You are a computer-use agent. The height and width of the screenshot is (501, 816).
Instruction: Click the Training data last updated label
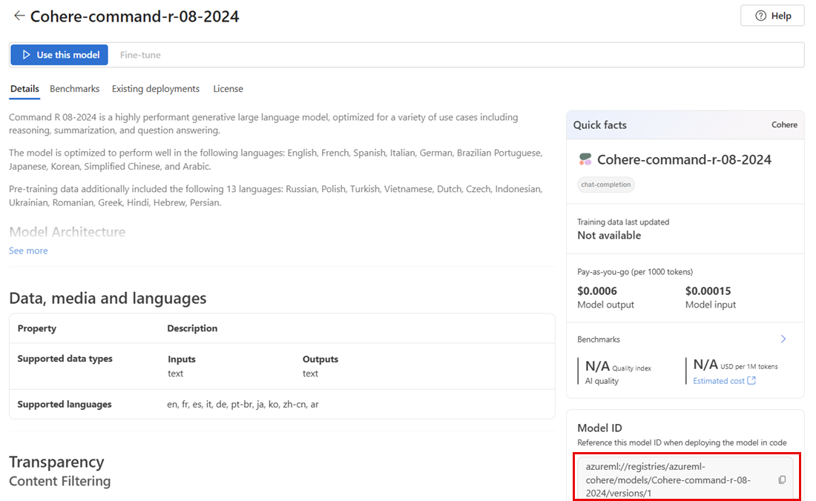point(623,222)
